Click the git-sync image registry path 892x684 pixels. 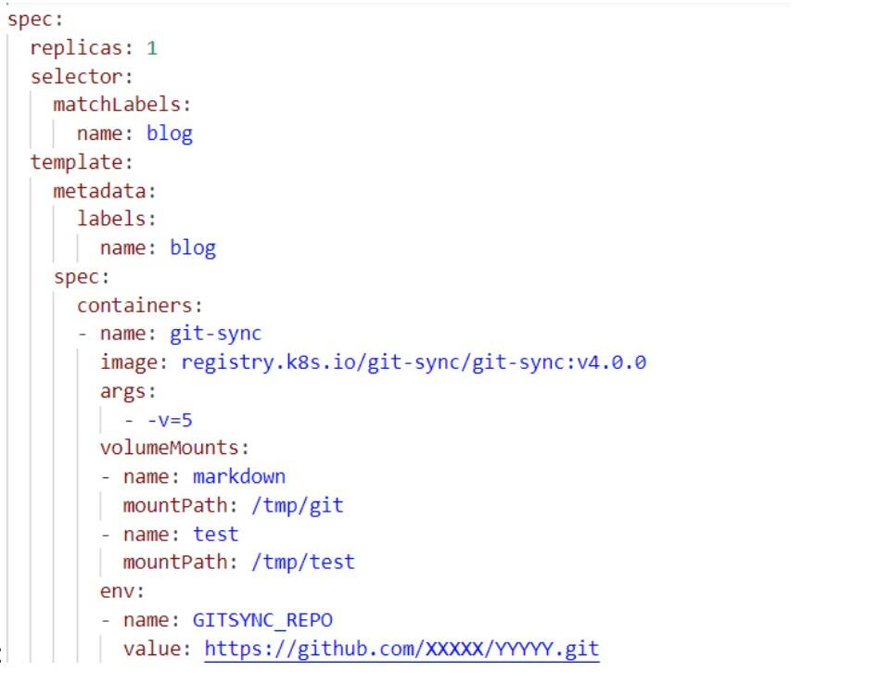[x=413, y=361]
